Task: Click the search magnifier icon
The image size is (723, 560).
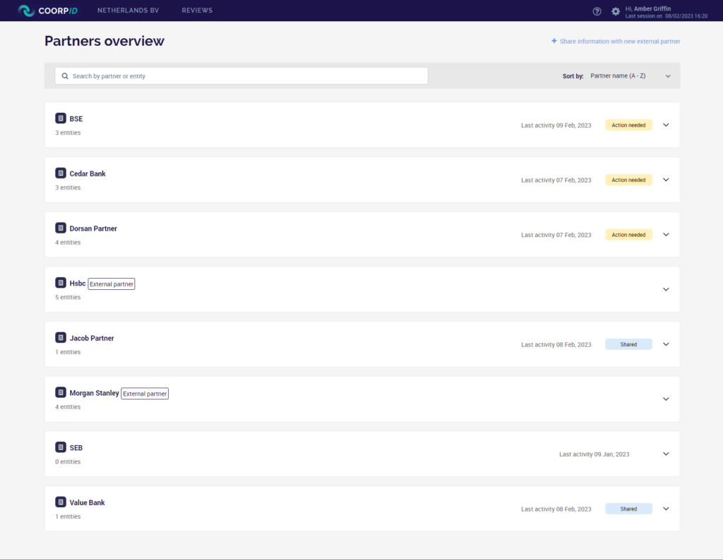Action: pos(65,76)
